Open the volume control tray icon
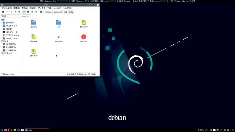 click(228, 130)
